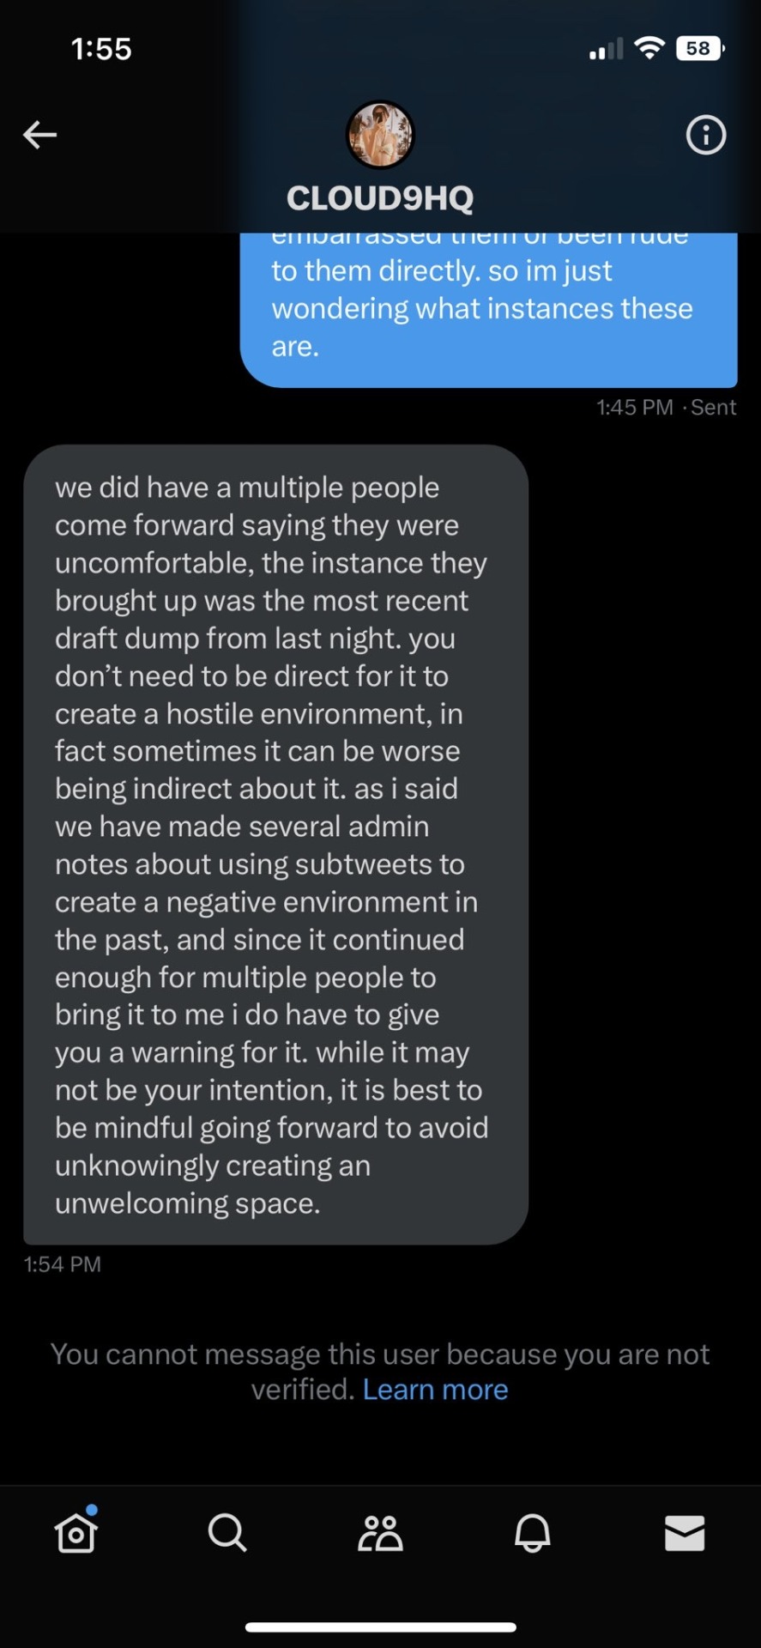Open the Search magnifier tab
The height and width of the screenshot is (1648, 761).
(227, 1532)
